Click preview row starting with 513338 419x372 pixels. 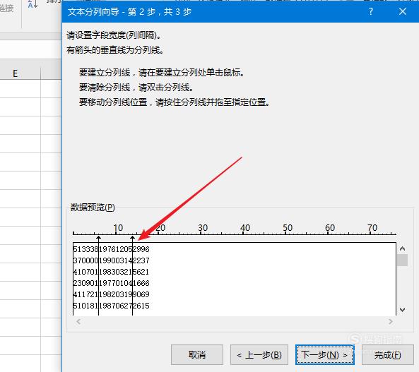111,249
